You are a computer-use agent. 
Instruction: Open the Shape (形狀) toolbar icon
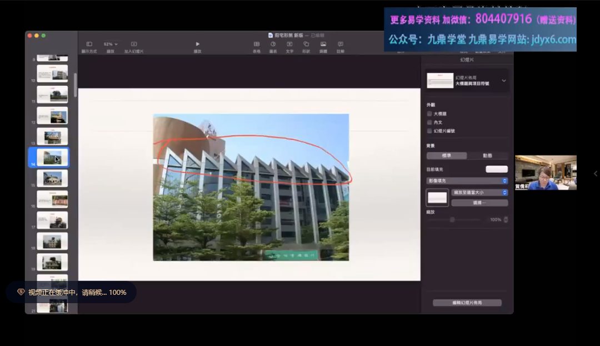tap(306, 44)
